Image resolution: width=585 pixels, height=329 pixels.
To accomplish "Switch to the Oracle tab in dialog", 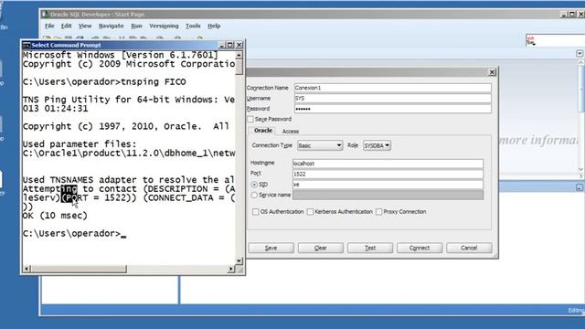I will tap(262, 131).
